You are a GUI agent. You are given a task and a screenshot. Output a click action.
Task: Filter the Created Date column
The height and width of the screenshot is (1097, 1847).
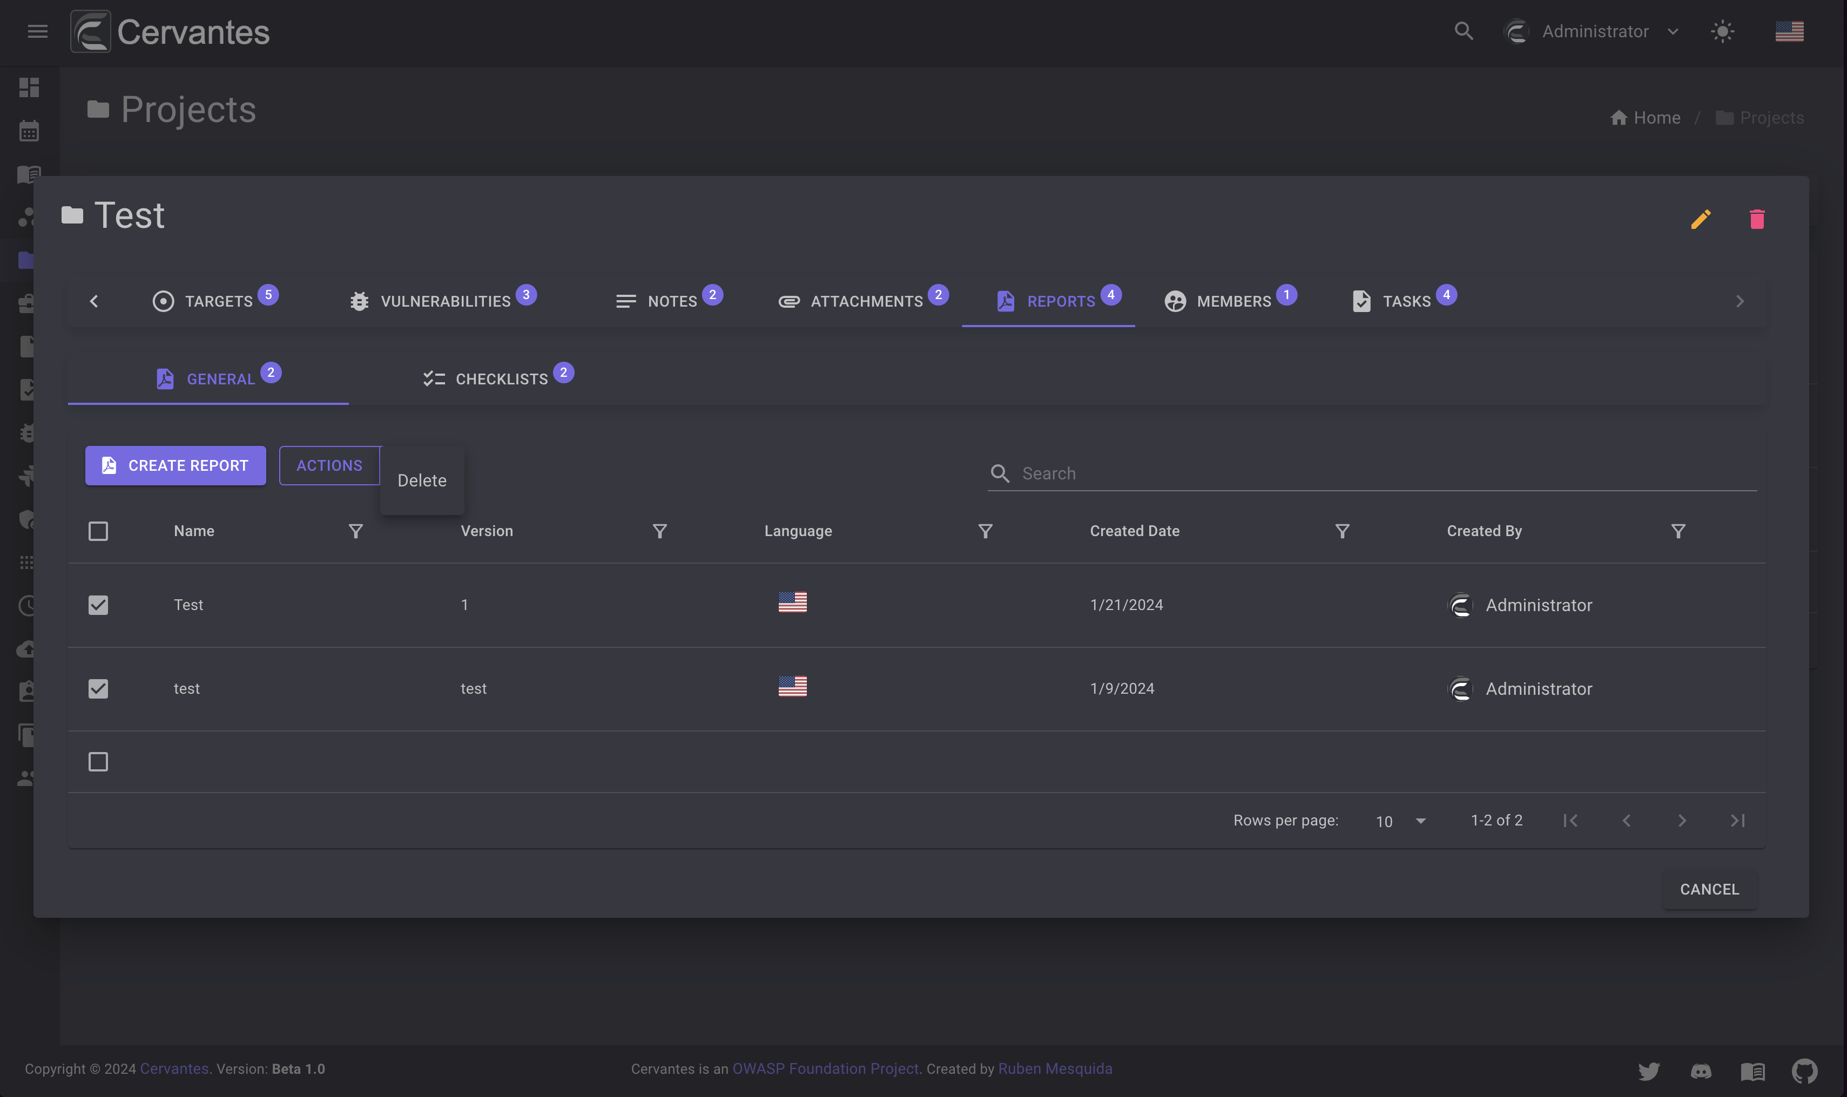[x=1342, y=531]
